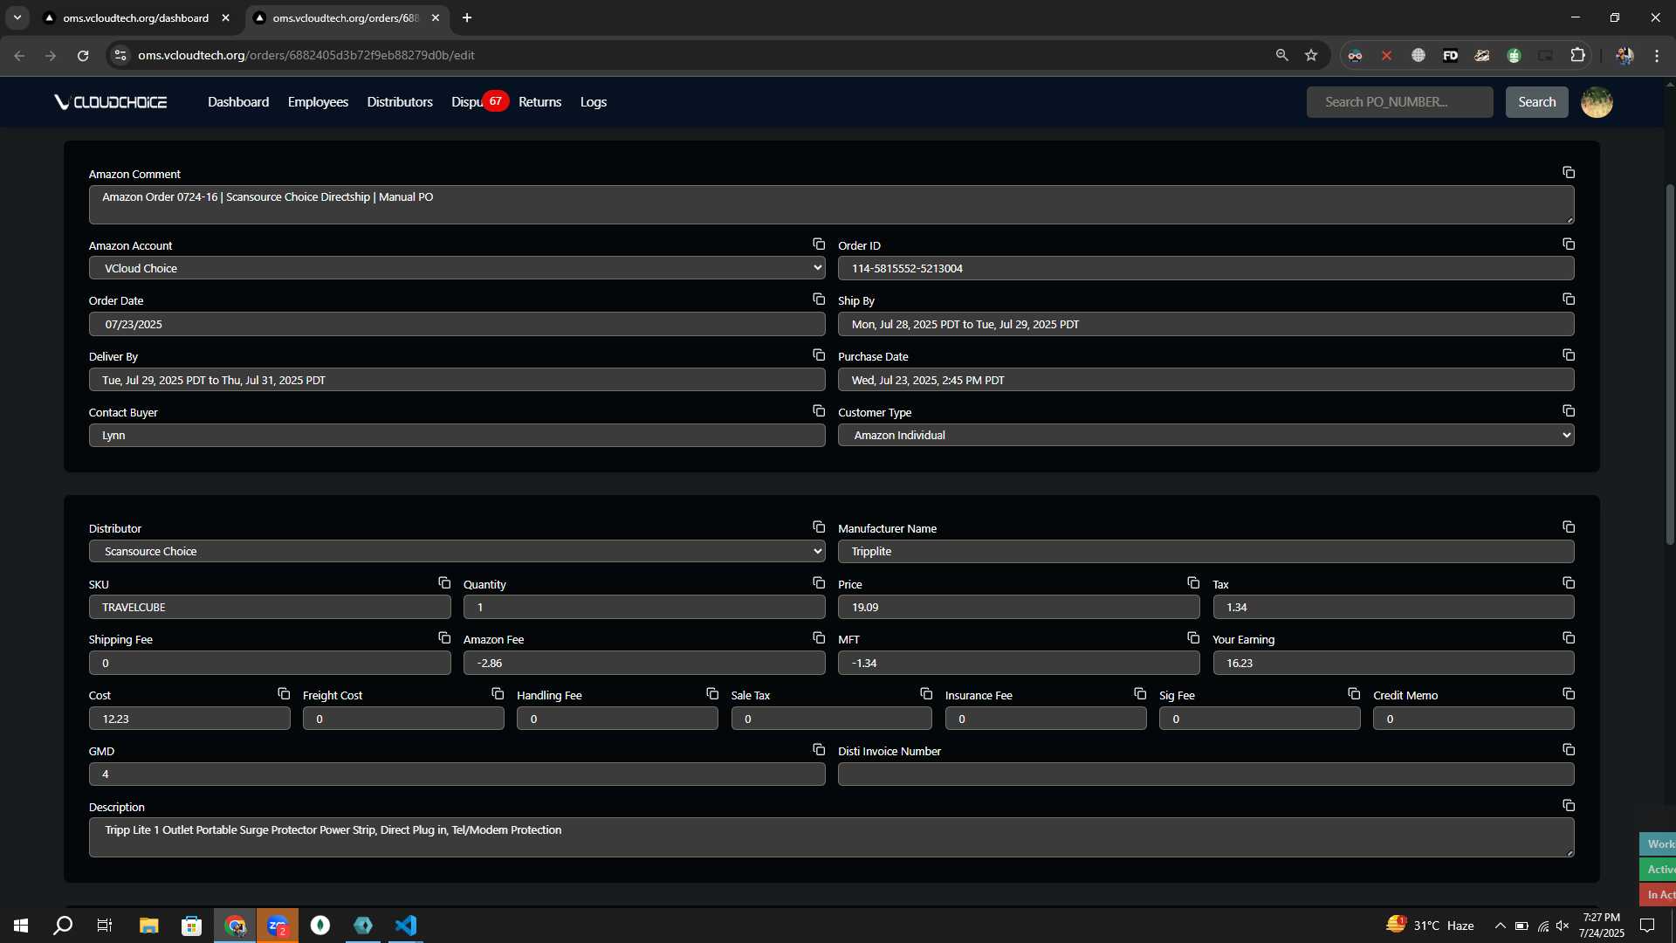Open the Distributors nav item
Viewport: 1676px width, 943px height.
tap(400, 102)
